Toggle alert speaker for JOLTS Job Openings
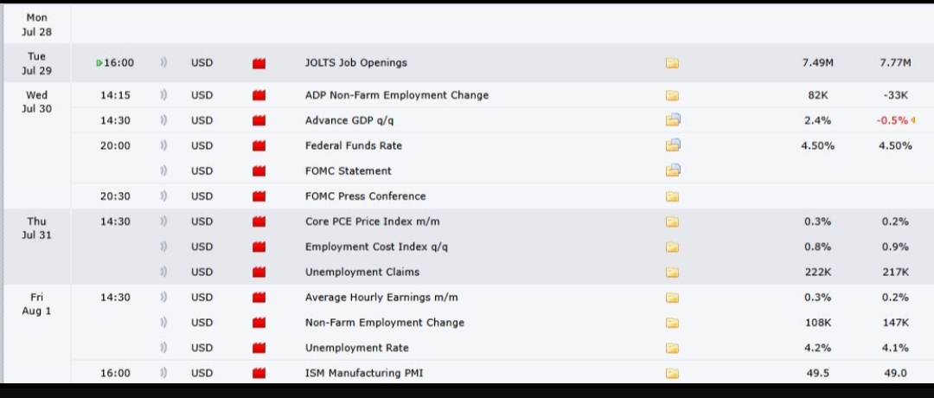Viewport: 934px width, 398px height. coord(163,63)
